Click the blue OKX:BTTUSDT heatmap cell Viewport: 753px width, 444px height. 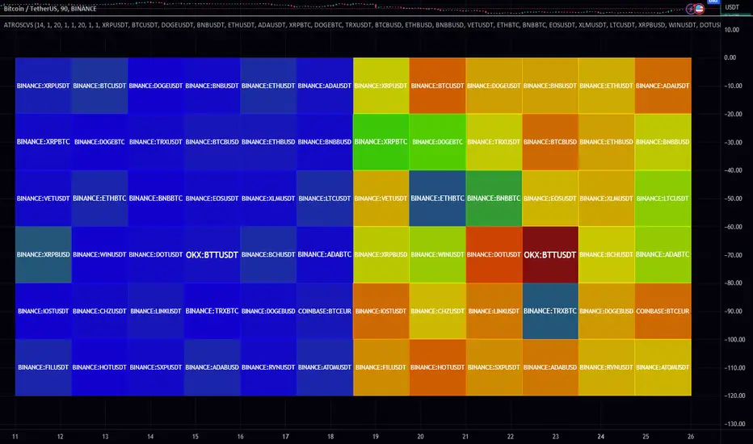click(x=212, y=255)
